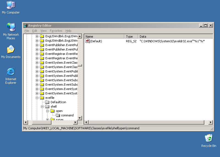Expand the first EventPublisher key
The height and width of the screenshot is (157, 220).
coord(37,45)
